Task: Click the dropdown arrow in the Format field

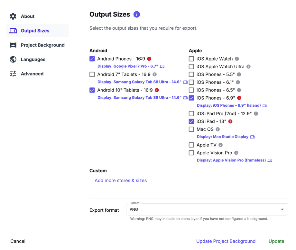Action: (282, 209)
